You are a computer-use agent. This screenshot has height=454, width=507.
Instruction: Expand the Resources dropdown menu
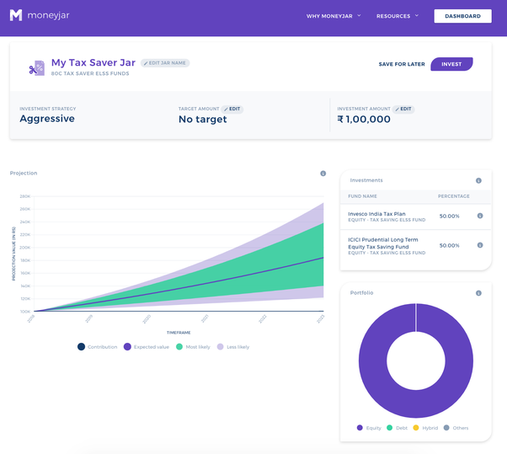click(397, 16)
